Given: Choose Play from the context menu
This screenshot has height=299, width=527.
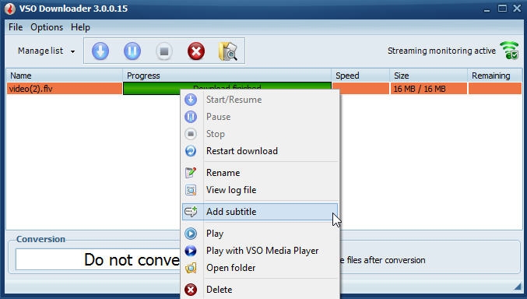Looking at the screenshot, I should 260,234.
